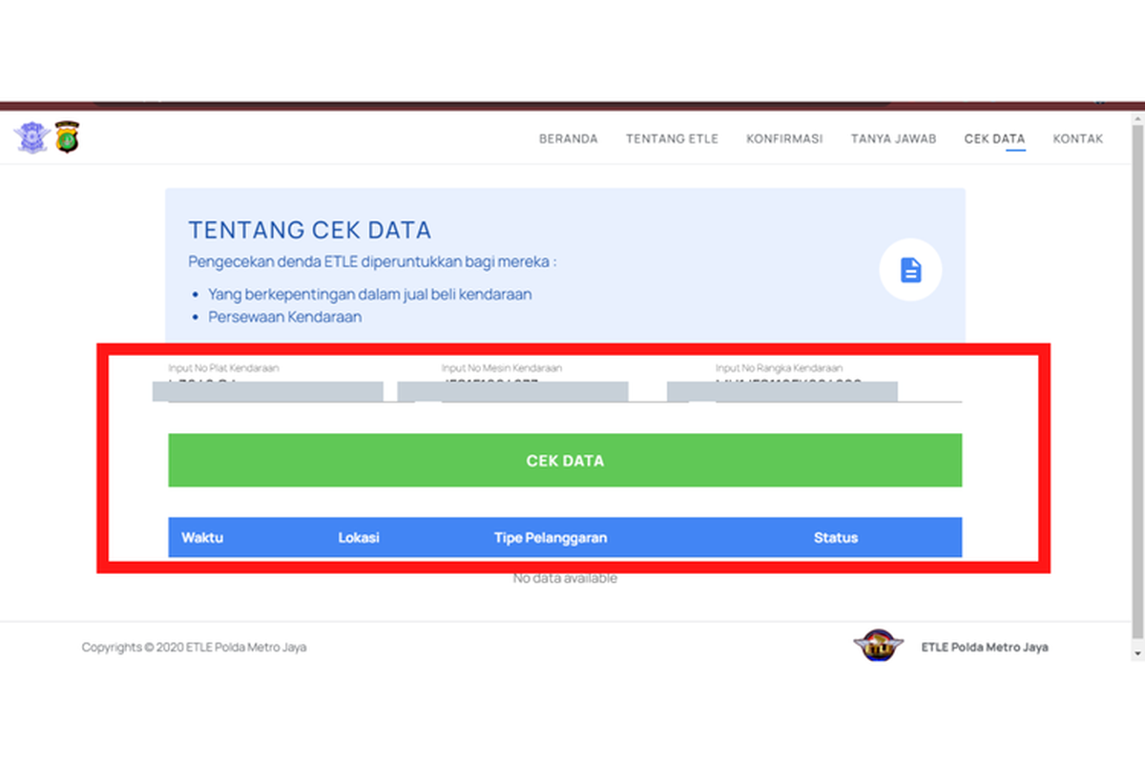Click the Tipe Pelanggaran column header
This screenshot has width=1145, height=763.
pyautogui.click(x=550, y=538)
